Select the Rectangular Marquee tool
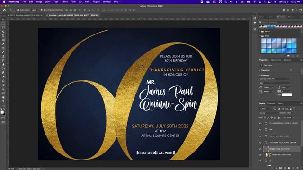Image resolution: width=303 pixels, height=170 pixels. 3,24
